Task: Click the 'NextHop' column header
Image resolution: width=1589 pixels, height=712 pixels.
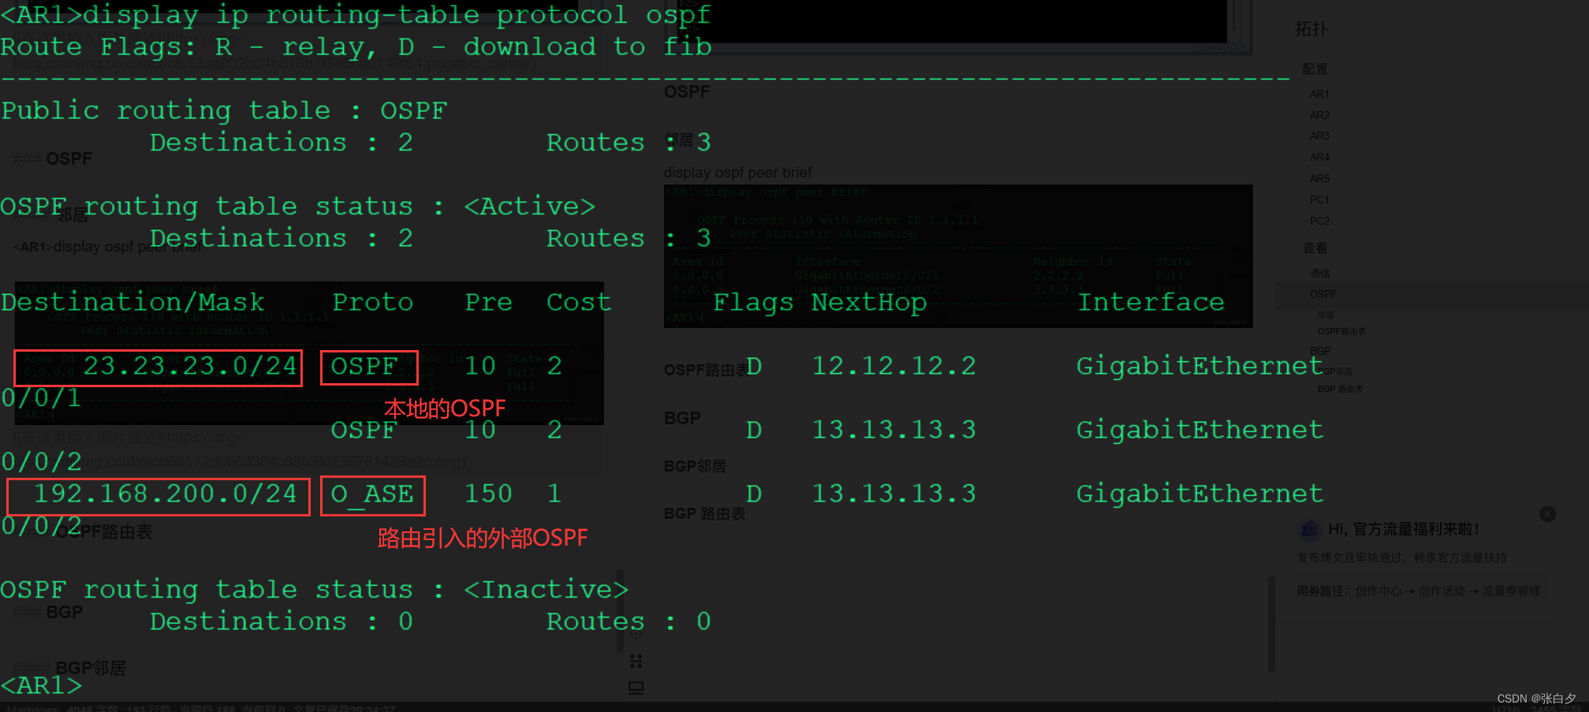Action: click(x=869, y=302)
